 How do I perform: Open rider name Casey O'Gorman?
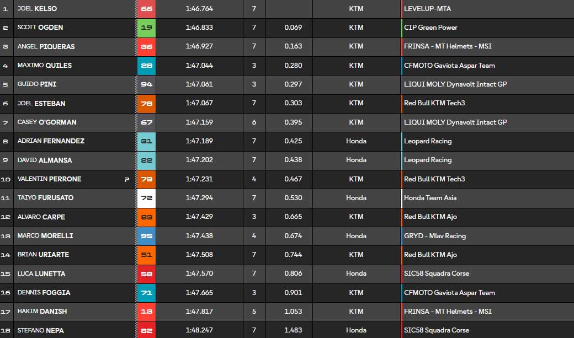(47, 122)
